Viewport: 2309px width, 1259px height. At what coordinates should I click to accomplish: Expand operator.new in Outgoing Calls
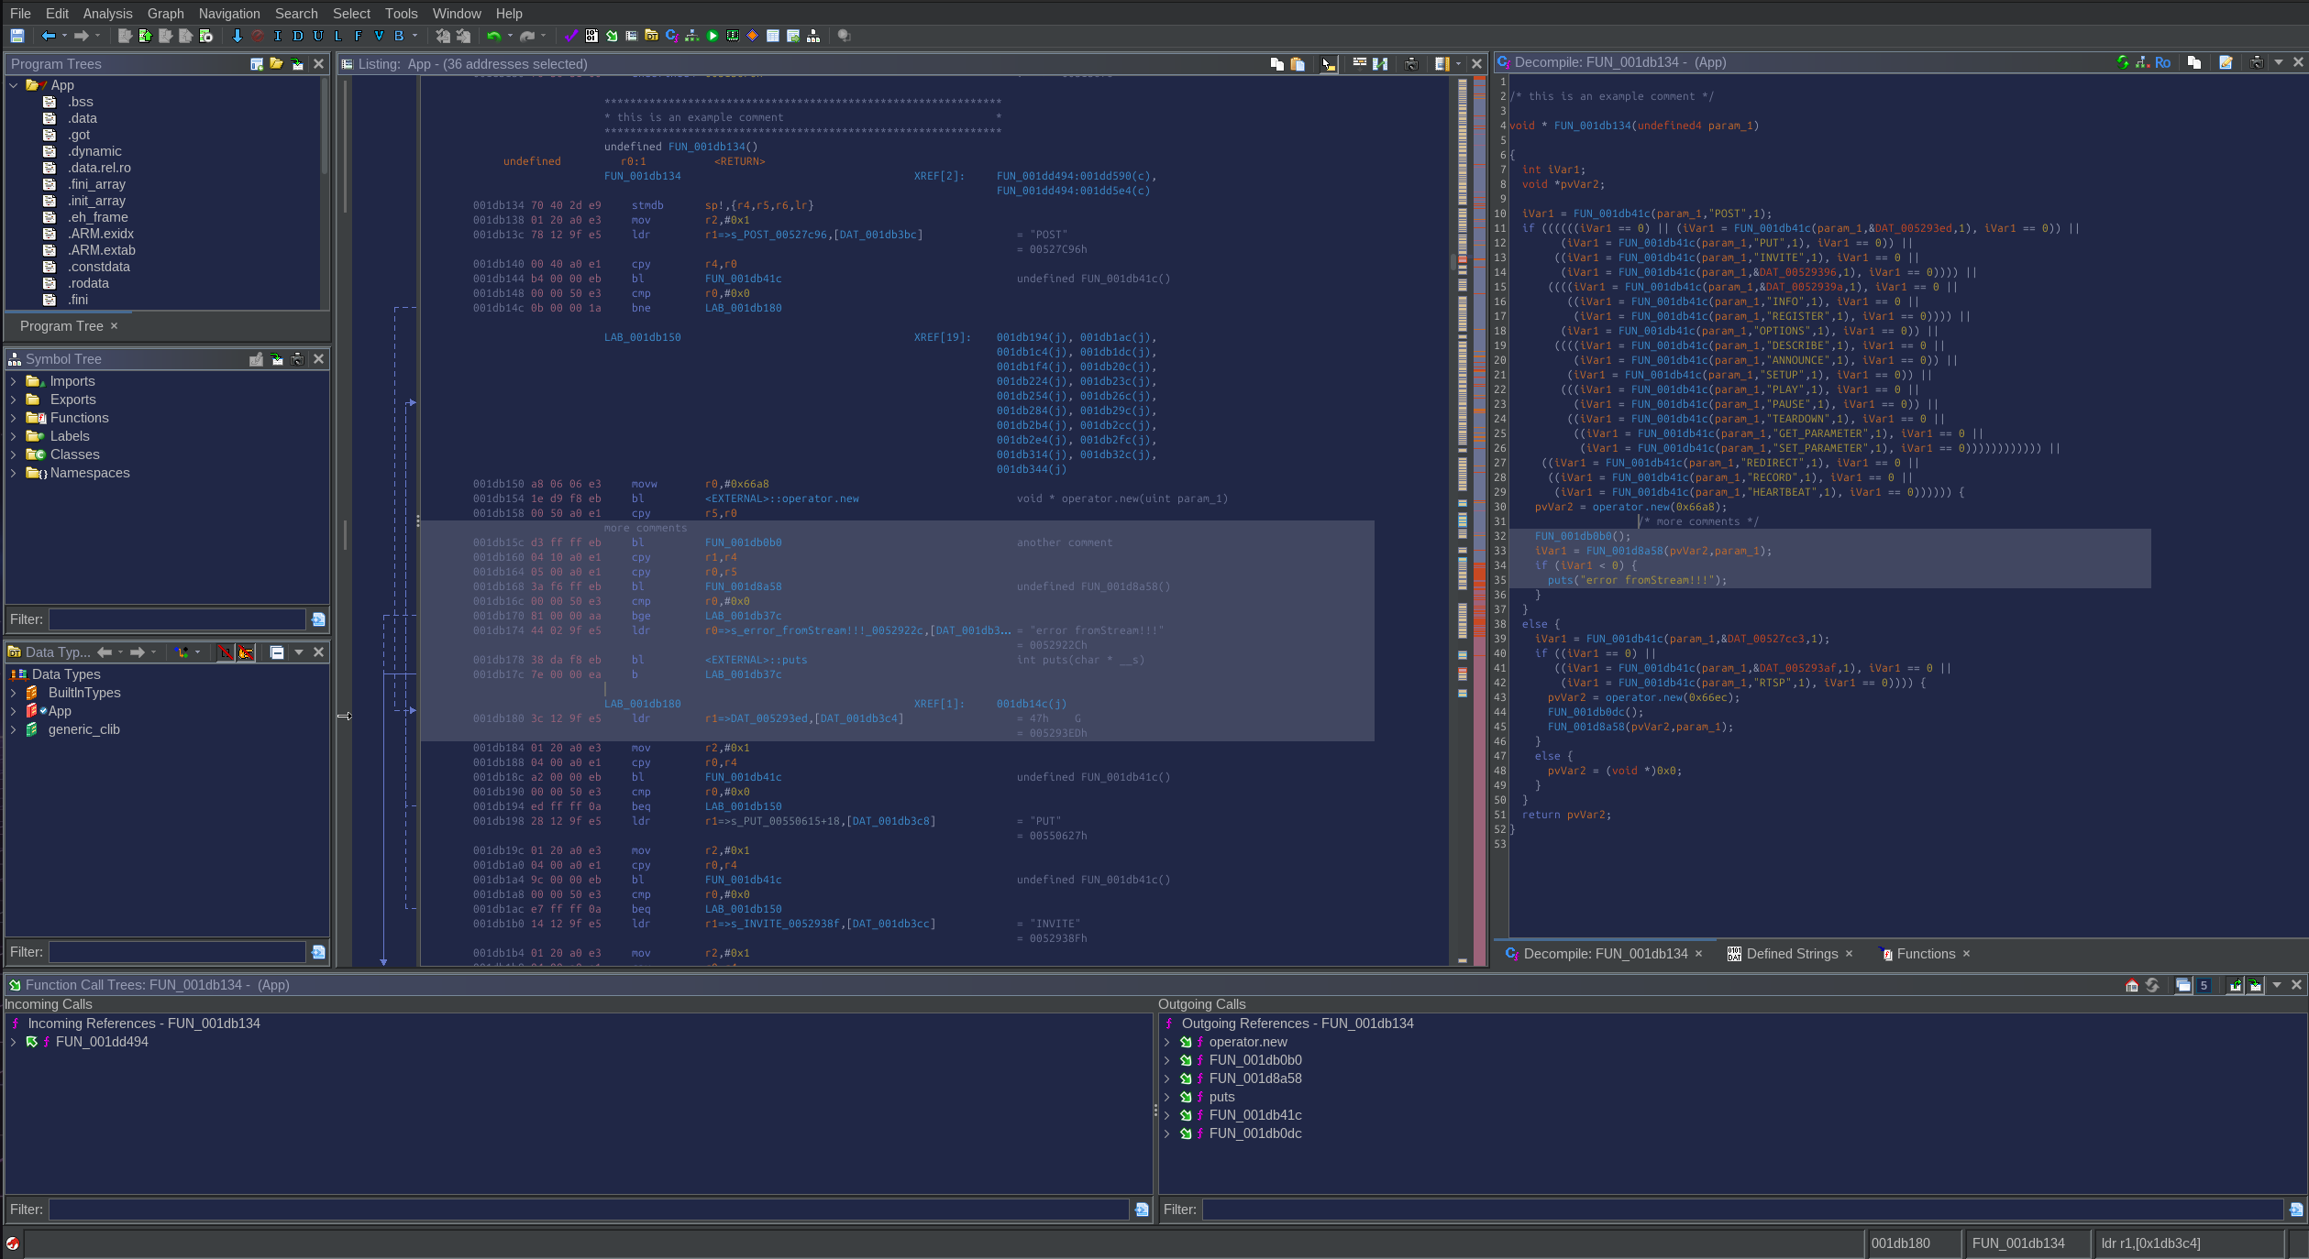pos(1166,1042)
